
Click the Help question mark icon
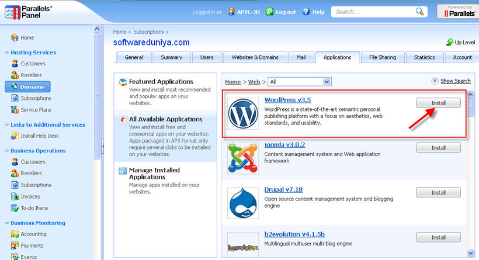pyautogui.click(x=306, y=12)
